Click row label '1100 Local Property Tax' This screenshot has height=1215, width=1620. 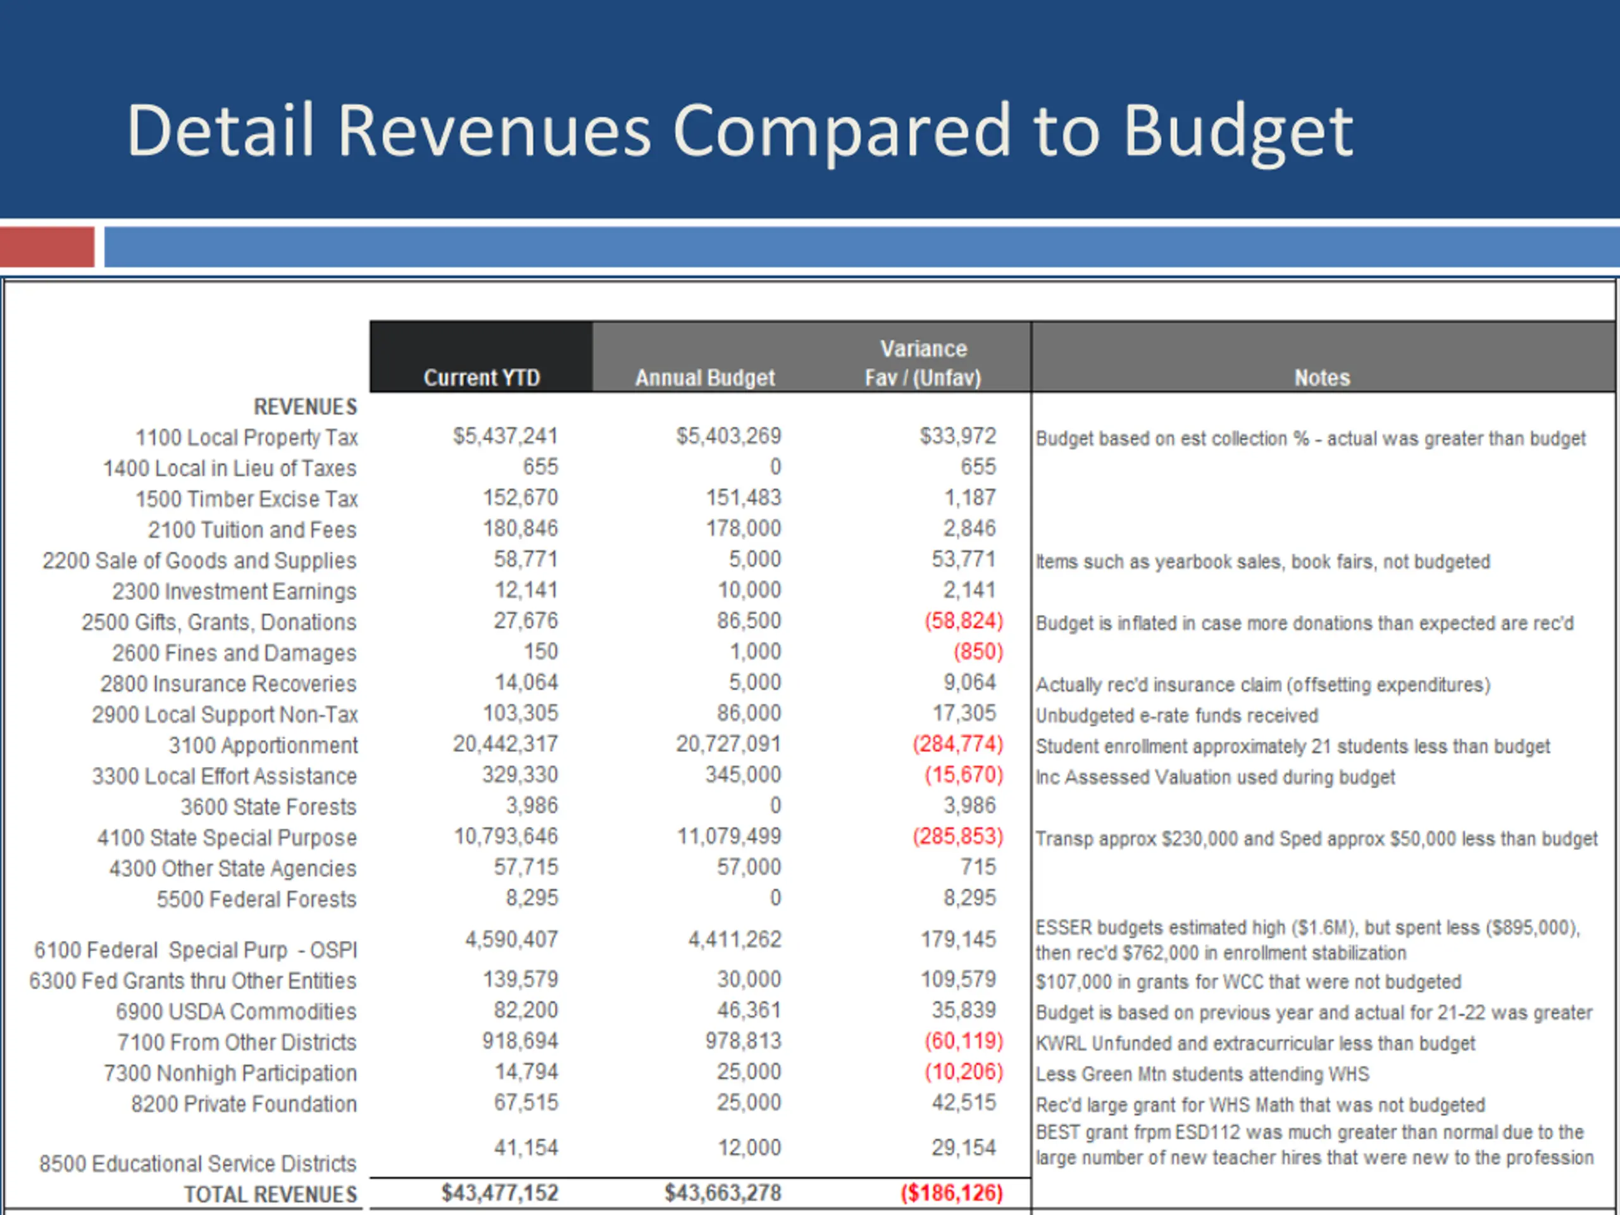point(246,438)
